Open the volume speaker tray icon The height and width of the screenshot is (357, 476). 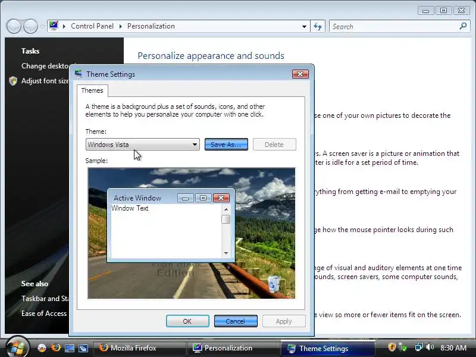[x=430, y=347]
